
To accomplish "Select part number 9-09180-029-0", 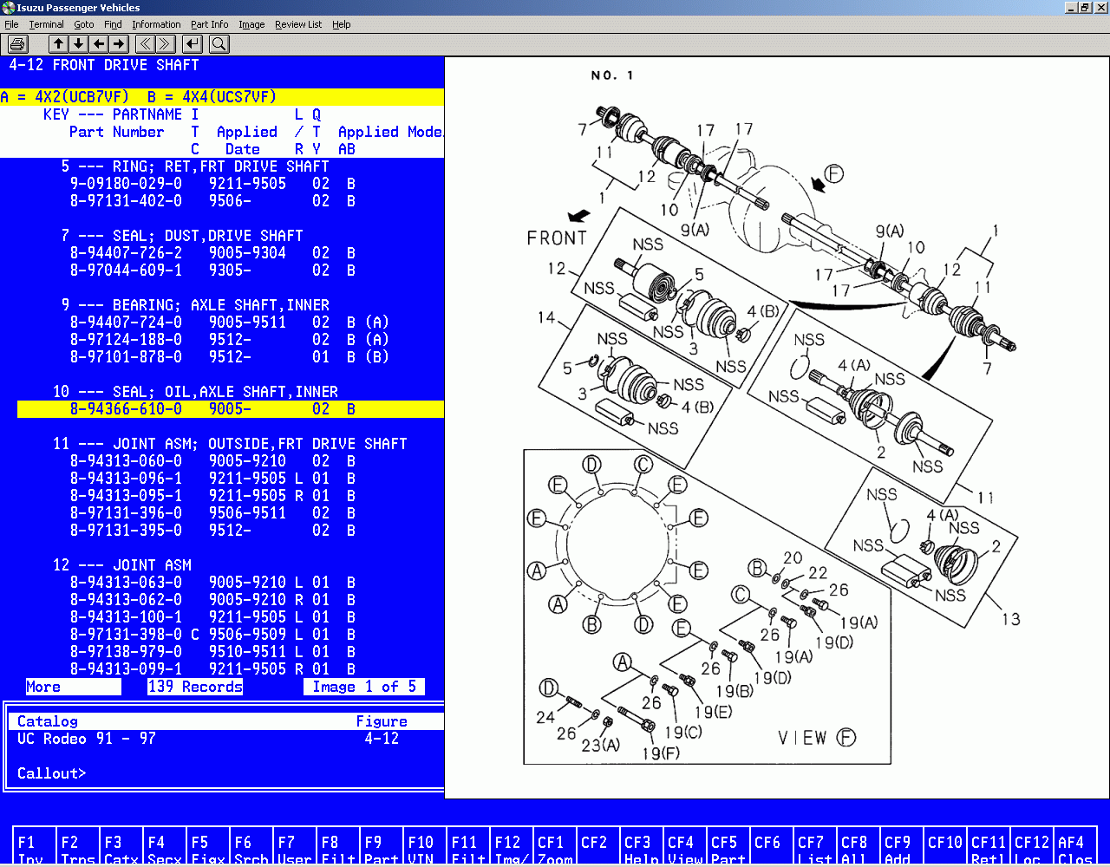I will click(x=126, y=184).
